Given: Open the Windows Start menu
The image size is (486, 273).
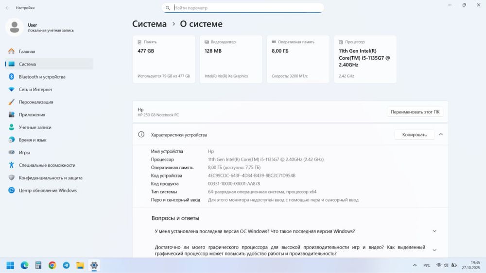Looking at the screenshot, I should tap(10, 265).
